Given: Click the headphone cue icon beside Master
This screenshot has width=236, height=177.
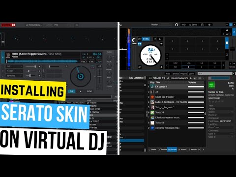Looking at the screenshot, I should coord(177,25).
